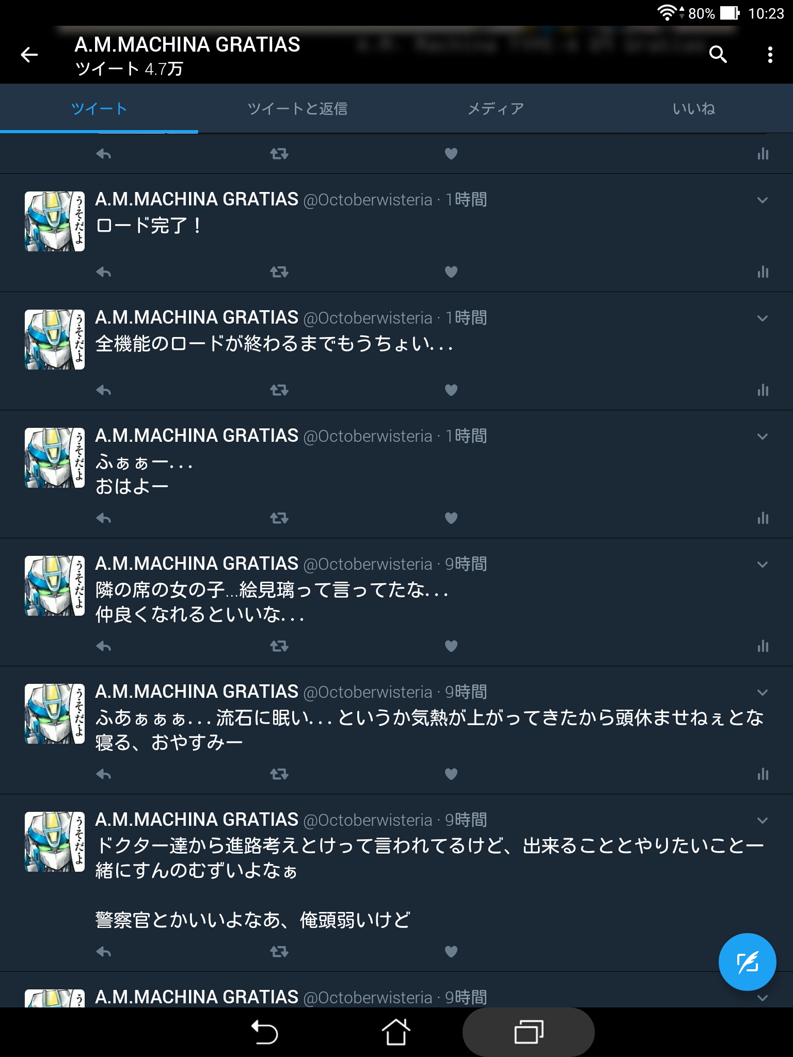Open the three-dot overflow menu
793x1057 pixels.
[770, 55]
